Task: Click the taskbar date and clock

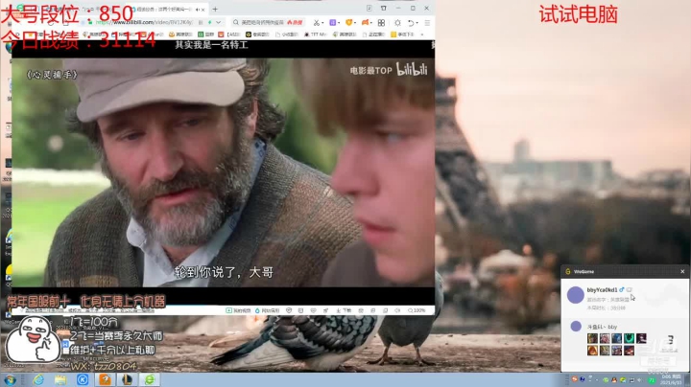Action: pyautogui.click(x=671, y=379)
